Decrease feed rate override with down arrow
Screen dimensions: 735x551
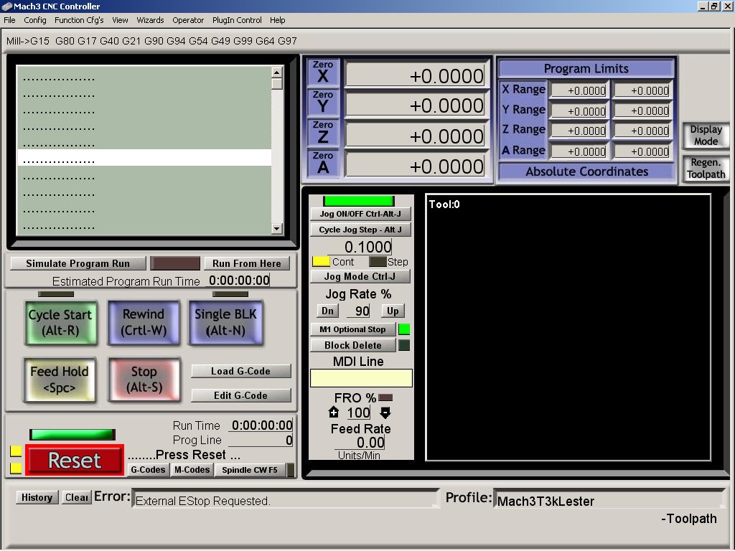(385, 413)
